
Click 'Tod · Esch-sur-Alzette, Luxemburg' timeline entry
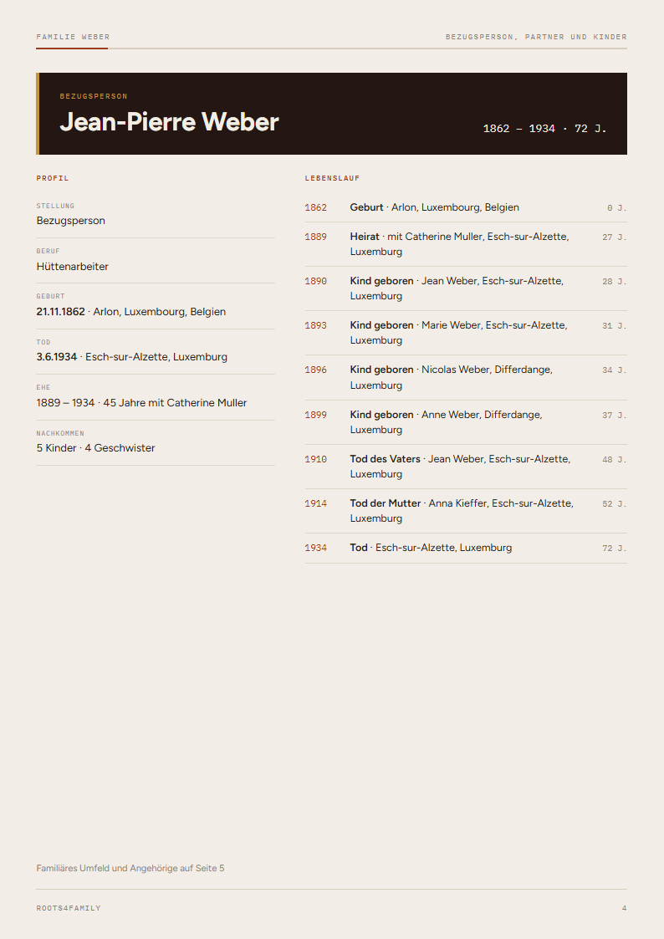(431, 548)
